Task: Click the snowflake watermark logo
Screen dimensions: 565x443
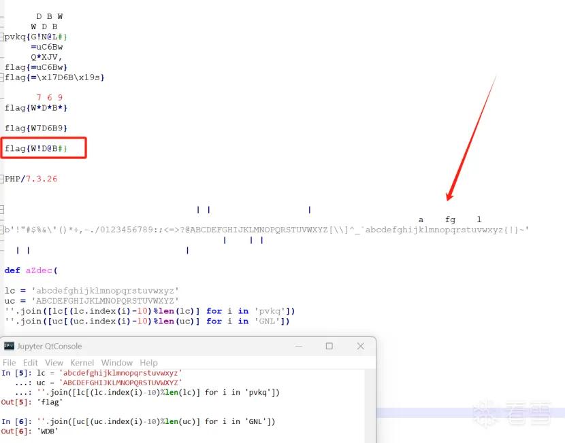Action: click(x=485, y=413)
